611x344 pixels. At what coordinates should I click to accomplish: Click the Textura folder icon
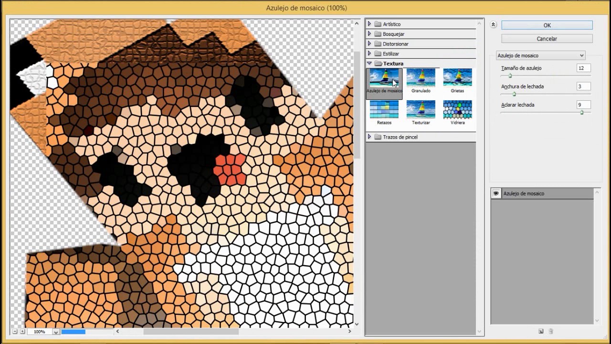tap(378, 64)
